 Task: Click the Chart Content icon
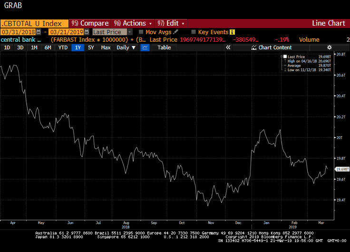click(254, 47)
